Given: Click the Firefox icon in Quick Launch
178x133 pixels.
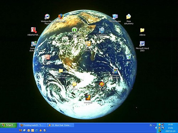Looking at the screenshot, I should (x=21, y=131).
